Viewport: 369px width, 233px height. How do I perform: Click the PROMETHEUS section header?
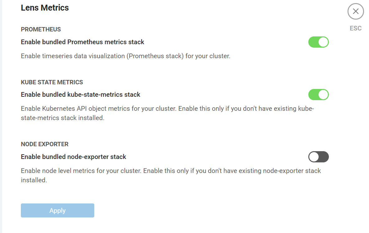[41, 29]
